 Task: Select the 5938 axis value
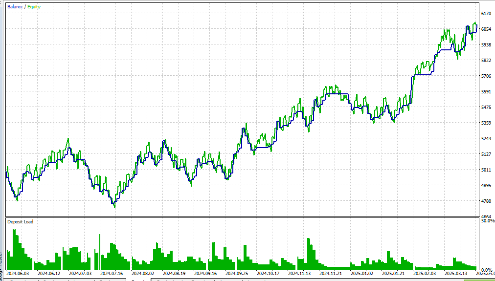click(486, 45)
